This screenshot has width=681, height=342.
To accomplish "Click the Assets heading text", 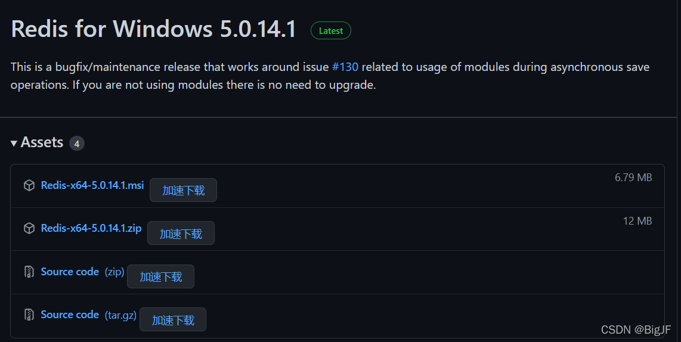I will click(x=42, y=142).
